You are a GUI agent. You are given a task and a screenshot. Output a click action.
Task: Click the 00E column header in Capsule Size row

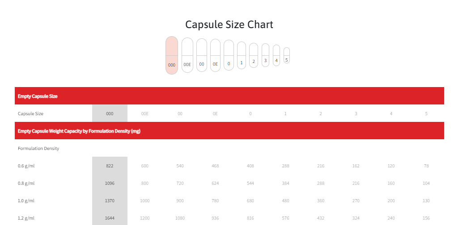(145, 113)
